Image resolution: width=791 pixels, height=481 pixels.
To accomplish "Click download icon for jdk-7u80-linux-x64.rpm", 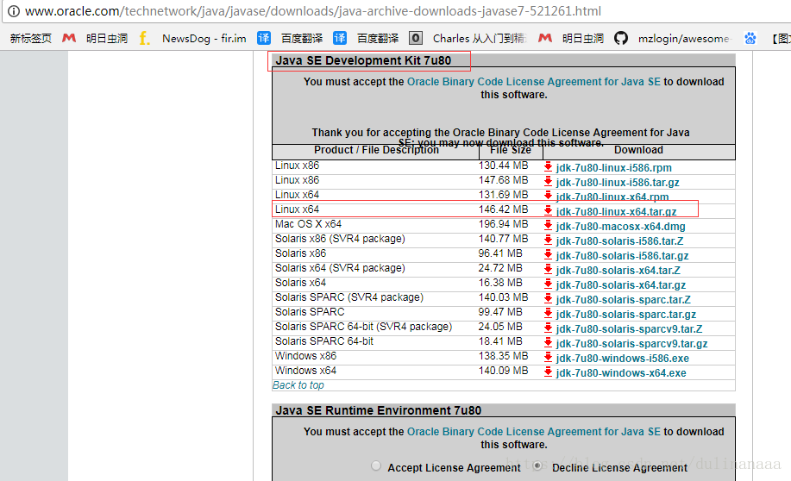I will (x=549, y=197).
